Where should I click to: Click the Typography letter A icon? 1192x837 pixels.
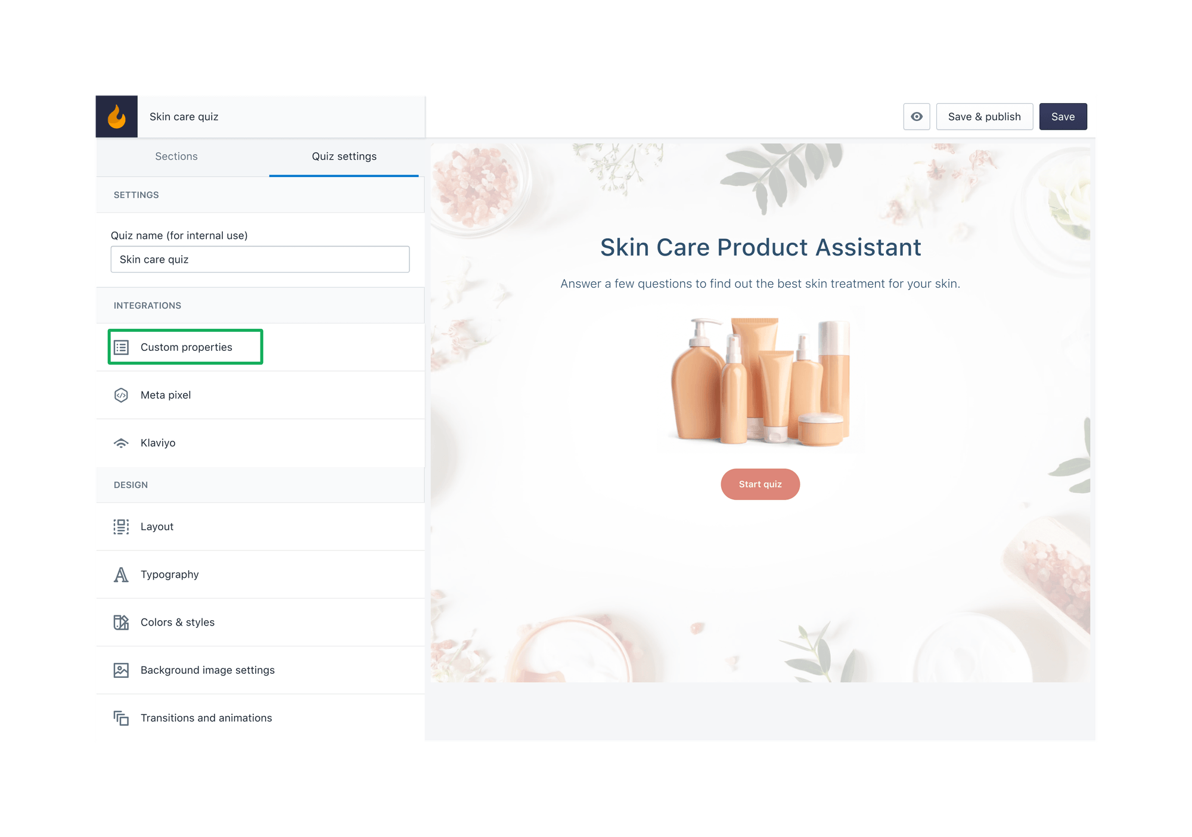click(121, 575)
